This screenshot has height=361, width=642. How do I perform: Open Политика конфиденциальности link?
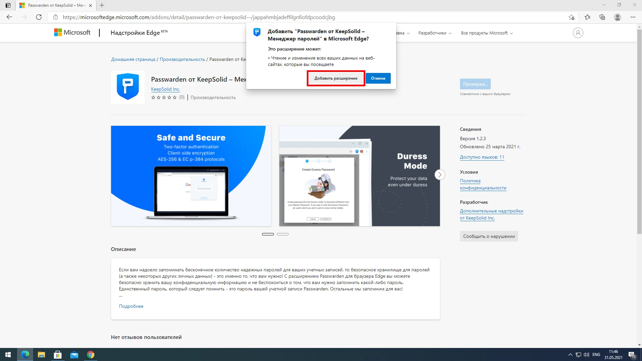point(483,184)
